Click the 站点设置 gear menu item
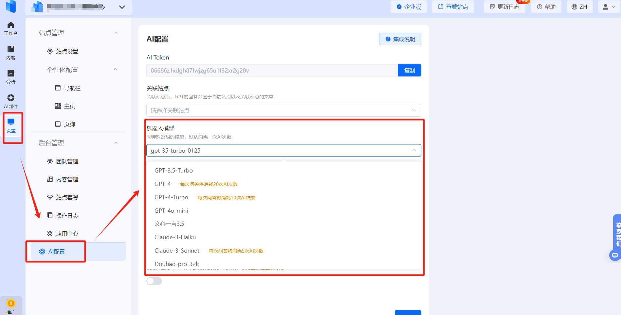The height and width of the screenshot is (315, 621). [x=67, y=51]
